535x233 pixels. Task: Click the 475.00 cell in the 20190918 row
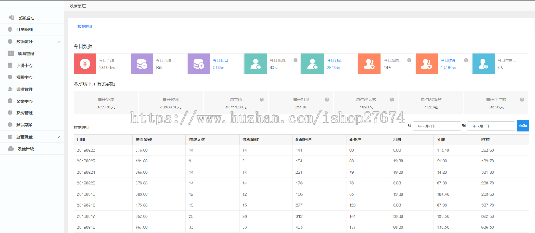click(141, 205)
